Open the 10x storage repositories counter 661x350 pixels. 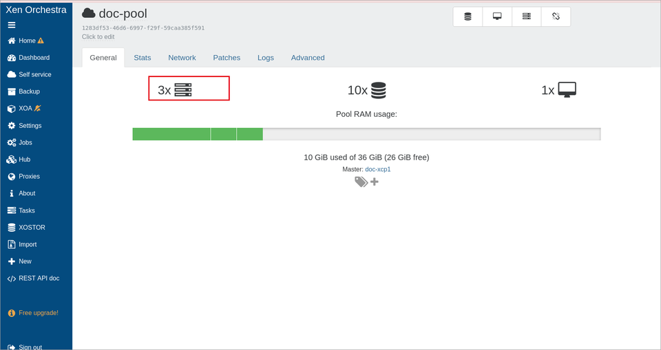coord(367,90)
